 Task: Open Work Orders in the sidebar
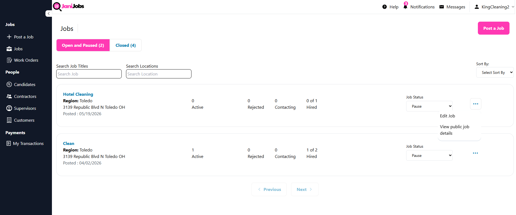tap(26, 60)
